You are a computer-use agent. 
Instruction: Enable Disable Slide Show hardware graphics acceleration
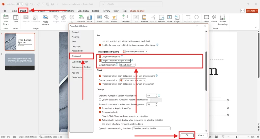[100, 116]
